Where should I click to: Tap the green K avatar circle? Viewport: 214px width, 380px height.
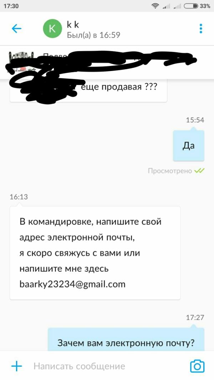[52, 29]
